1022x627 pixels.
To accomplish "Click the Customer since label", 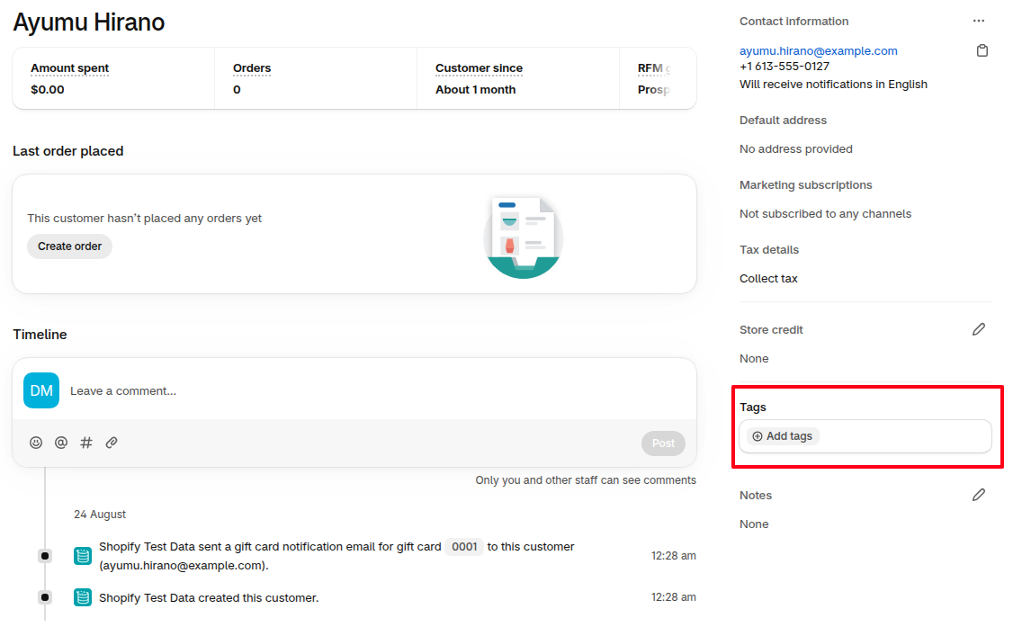I will pos(479,67).
